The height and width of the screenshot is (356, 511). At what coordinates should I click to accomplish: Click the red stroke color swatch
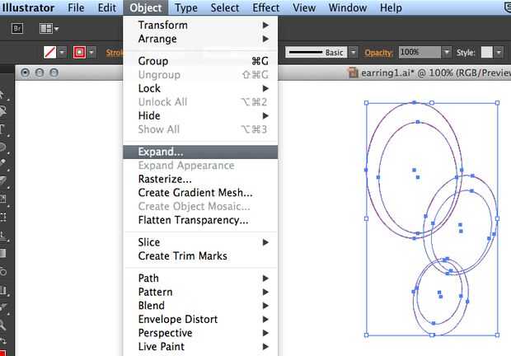point(79,52)
